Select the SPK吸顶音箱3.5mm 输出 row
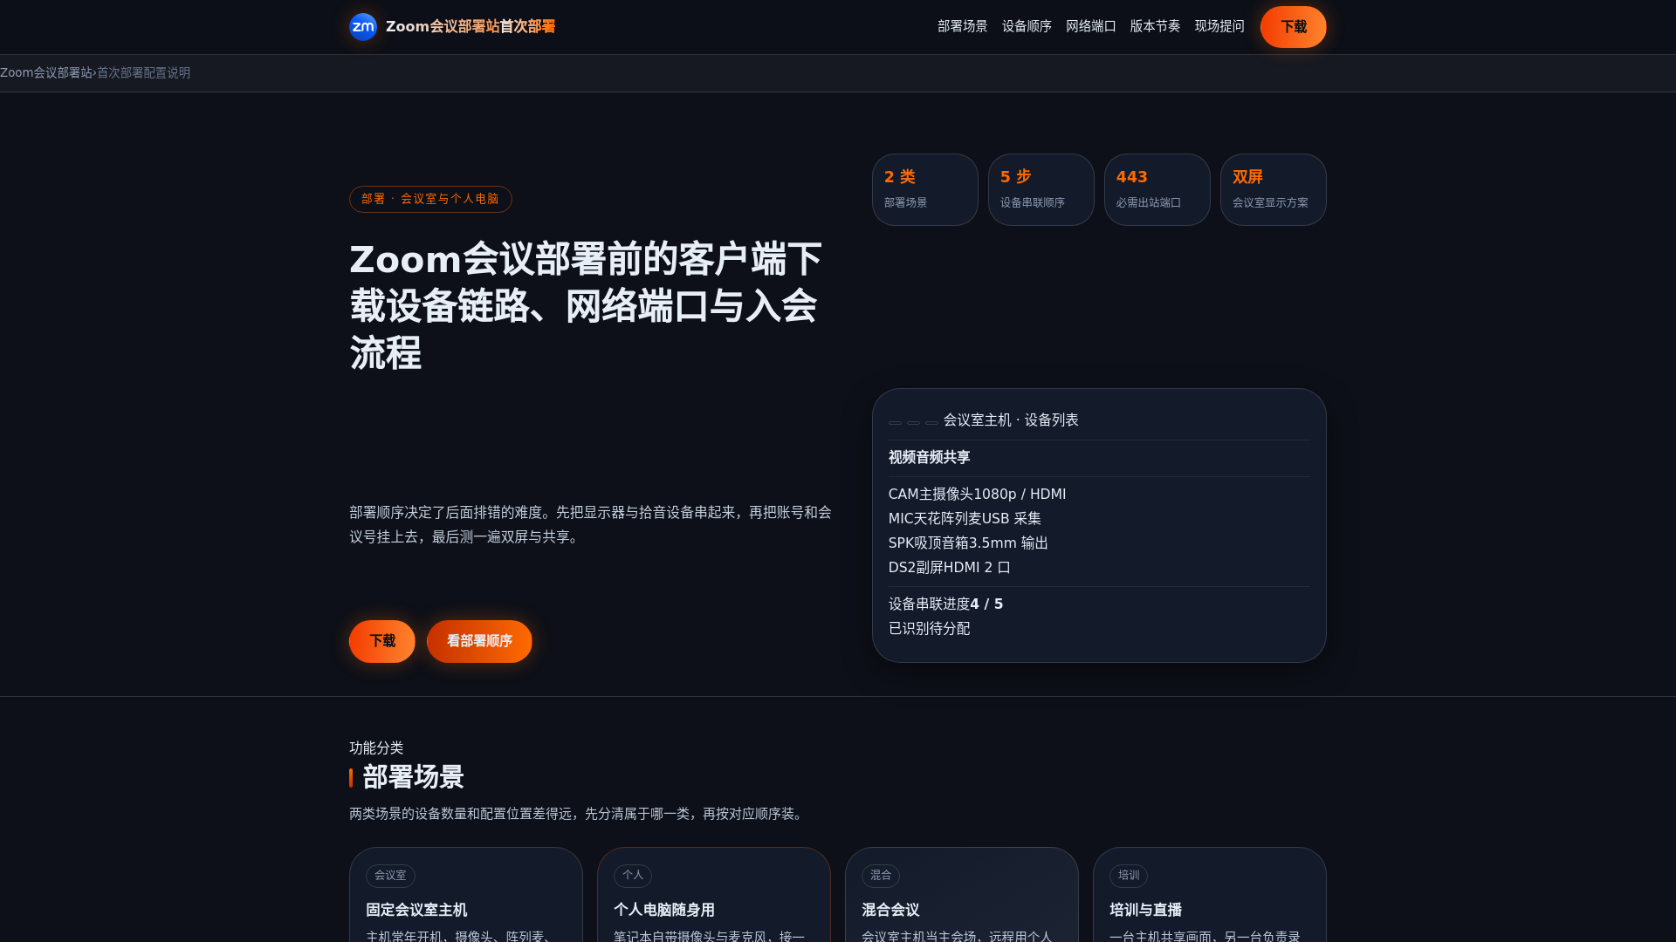The height and width of the screenshot is (942, 1676). coord(1099,543)
